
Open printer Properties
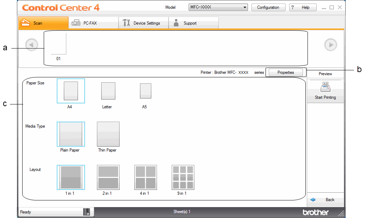286,72
